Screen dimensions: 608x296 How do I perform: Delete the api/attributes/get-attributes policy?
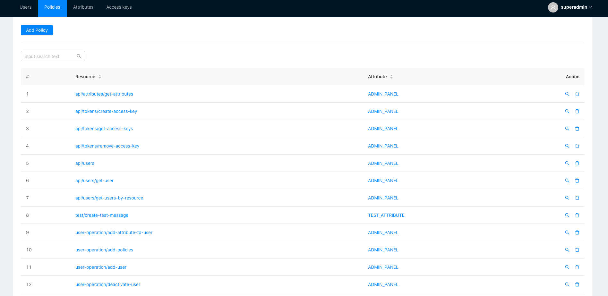tap(577, 94)
